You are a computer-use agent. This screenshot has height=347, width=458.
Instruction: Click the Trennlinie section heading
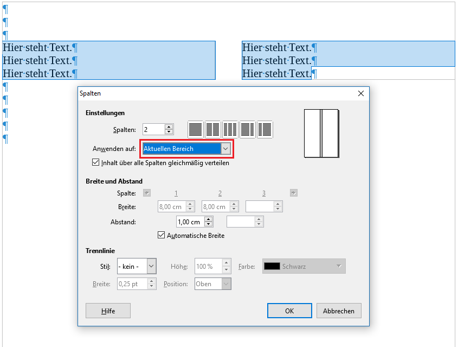(100, 251)
